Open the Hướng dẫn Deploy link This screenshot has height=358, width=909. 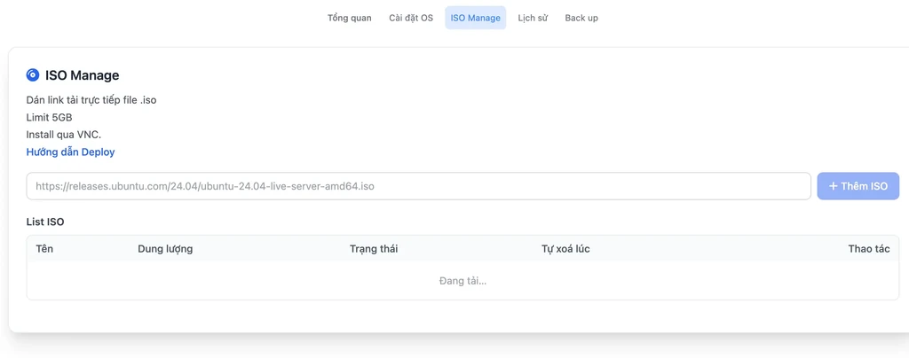coord(71,152)
